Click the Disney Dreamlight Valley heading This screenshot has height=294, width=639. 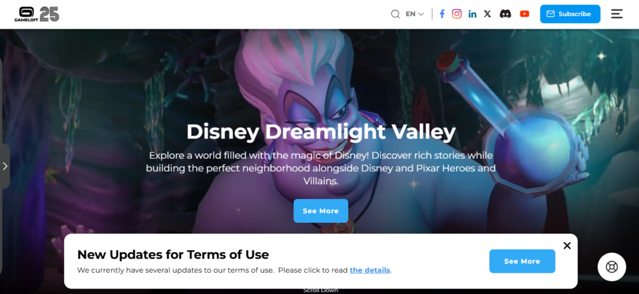tap(321, 132)
